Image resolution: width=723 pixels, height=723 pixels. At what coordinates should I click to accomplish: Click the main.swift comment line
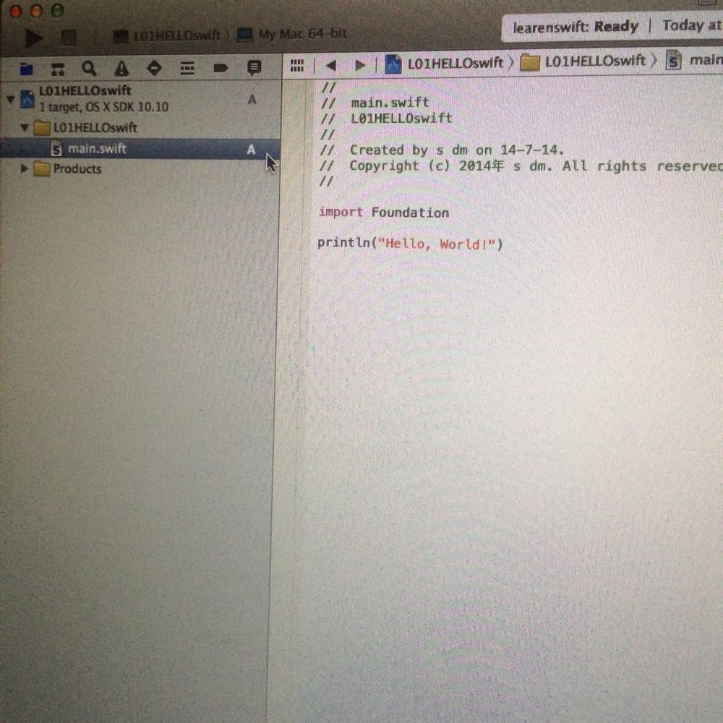[375, 103]
